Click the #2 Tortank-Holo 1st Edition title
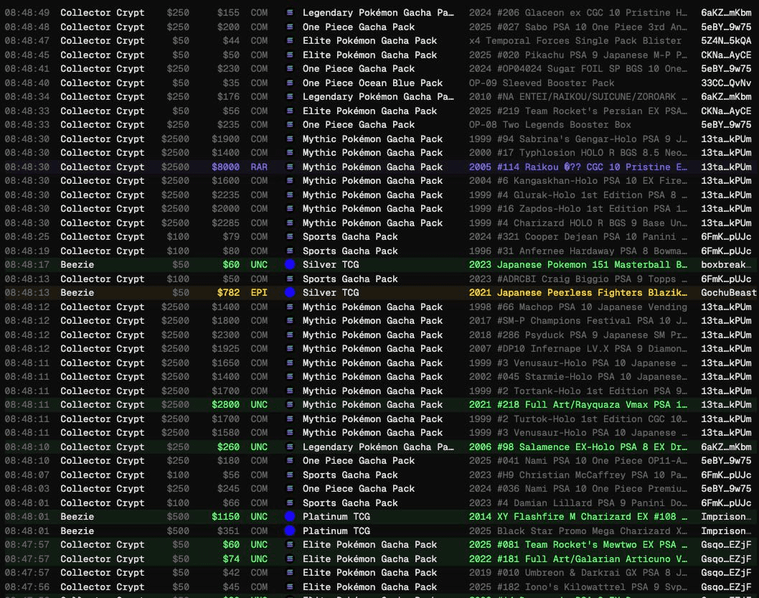 (578, 391)
